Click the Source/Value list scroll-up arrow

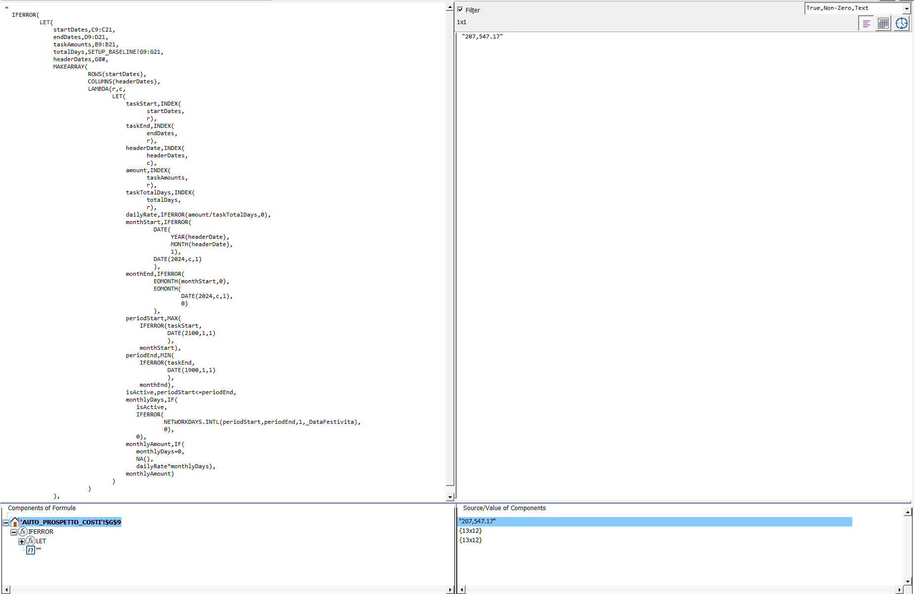click(908, 513)
